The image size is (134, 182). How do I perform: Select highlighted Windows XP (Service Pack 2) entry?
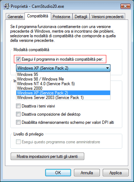point(63,93)
